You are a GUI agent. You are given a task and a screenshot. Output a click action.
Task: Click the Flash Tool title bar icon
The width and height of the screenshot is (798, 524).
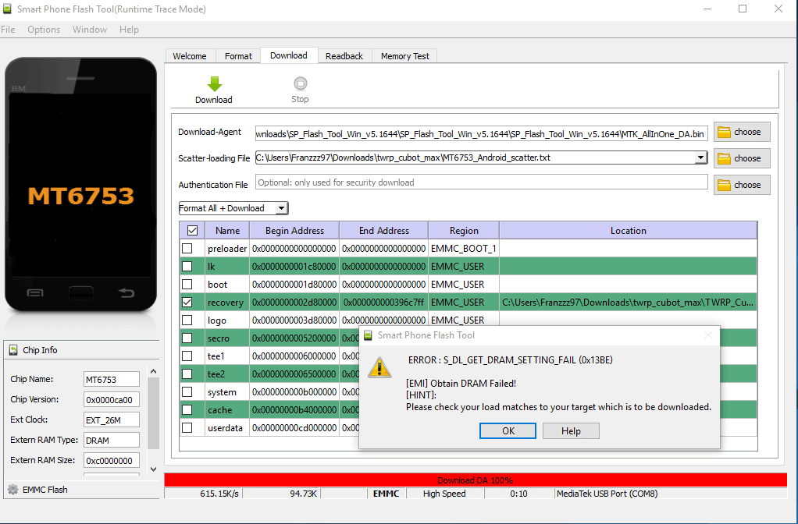click(7, 9)
